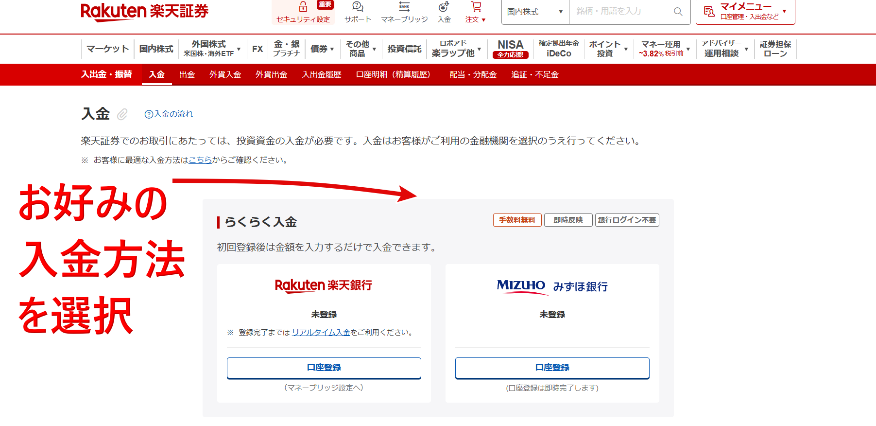Select the 入金 tab
Screen dimensions: 876x426
156,74
